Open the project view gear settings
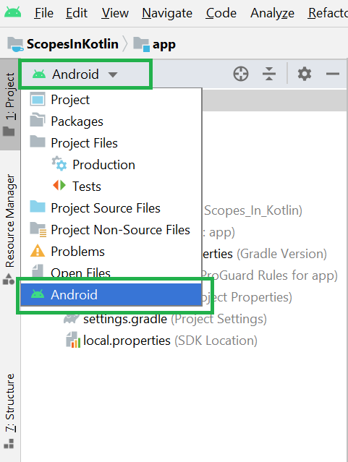 [305, 74]
